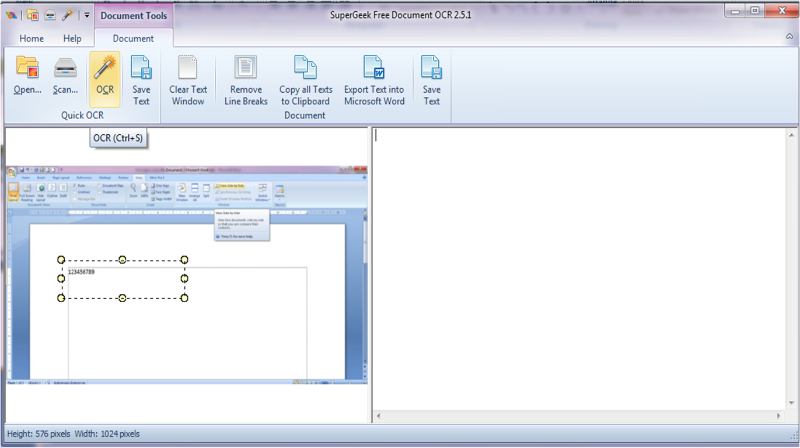Click the horizontal scrollbar right arrow

click(x=779, y=416)
